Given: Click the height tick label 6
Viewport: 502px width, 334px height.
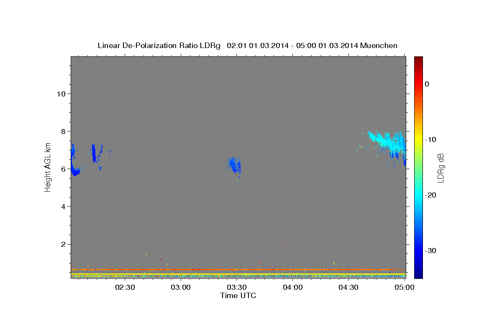Looking at the screenshot, I should pos(62,169).
